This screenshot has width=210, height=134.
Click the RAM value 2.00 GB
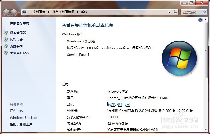(113, 117)
